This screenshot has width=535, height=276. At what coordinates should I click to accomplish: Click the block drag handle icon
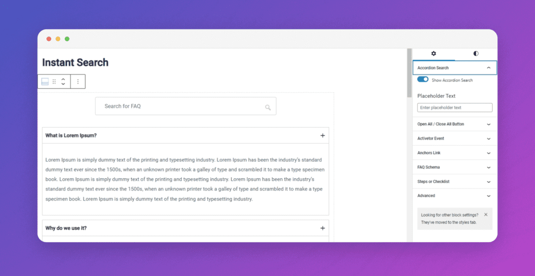click(x=54, y=82)
